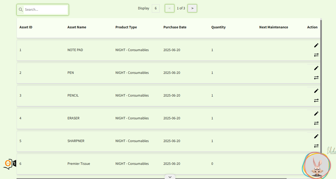The image size is (336, 179).
Task: Click the horizontal scrollbar under the table
Action: (x=152, y=178)
